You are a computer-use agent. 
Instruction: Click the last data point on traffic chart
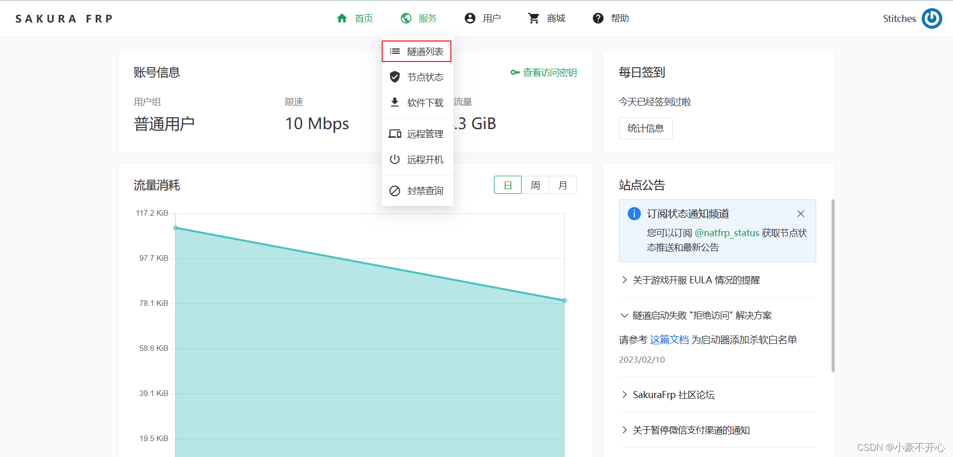(565, 301)
